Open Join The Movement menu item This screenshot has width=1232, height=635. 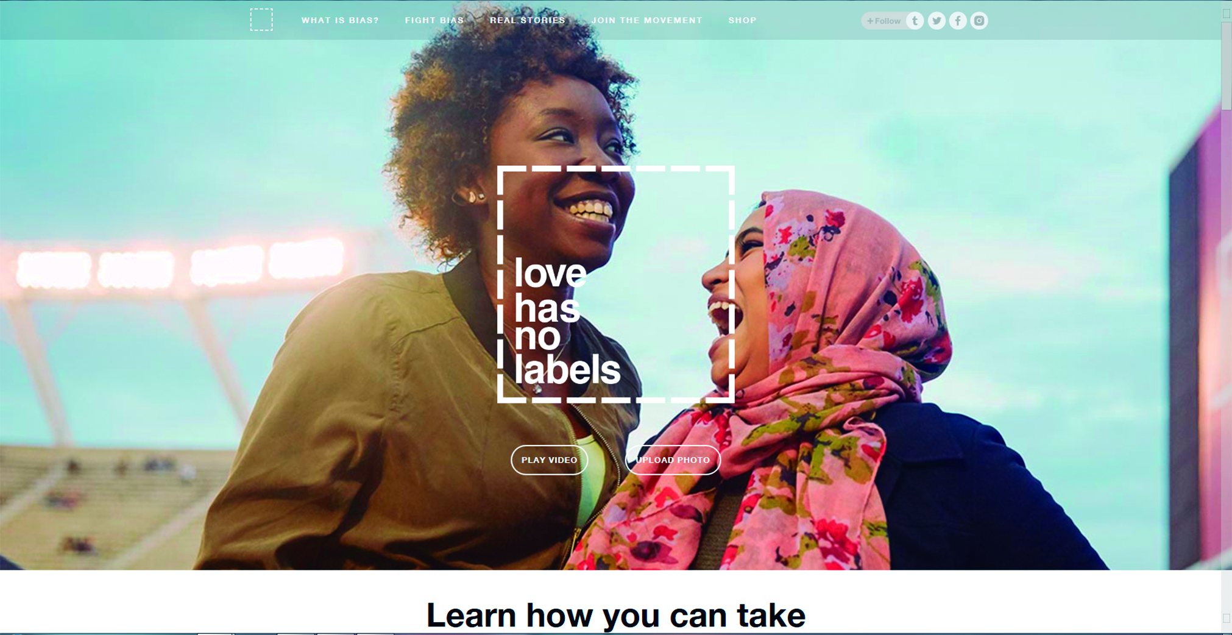coord(646,20)
